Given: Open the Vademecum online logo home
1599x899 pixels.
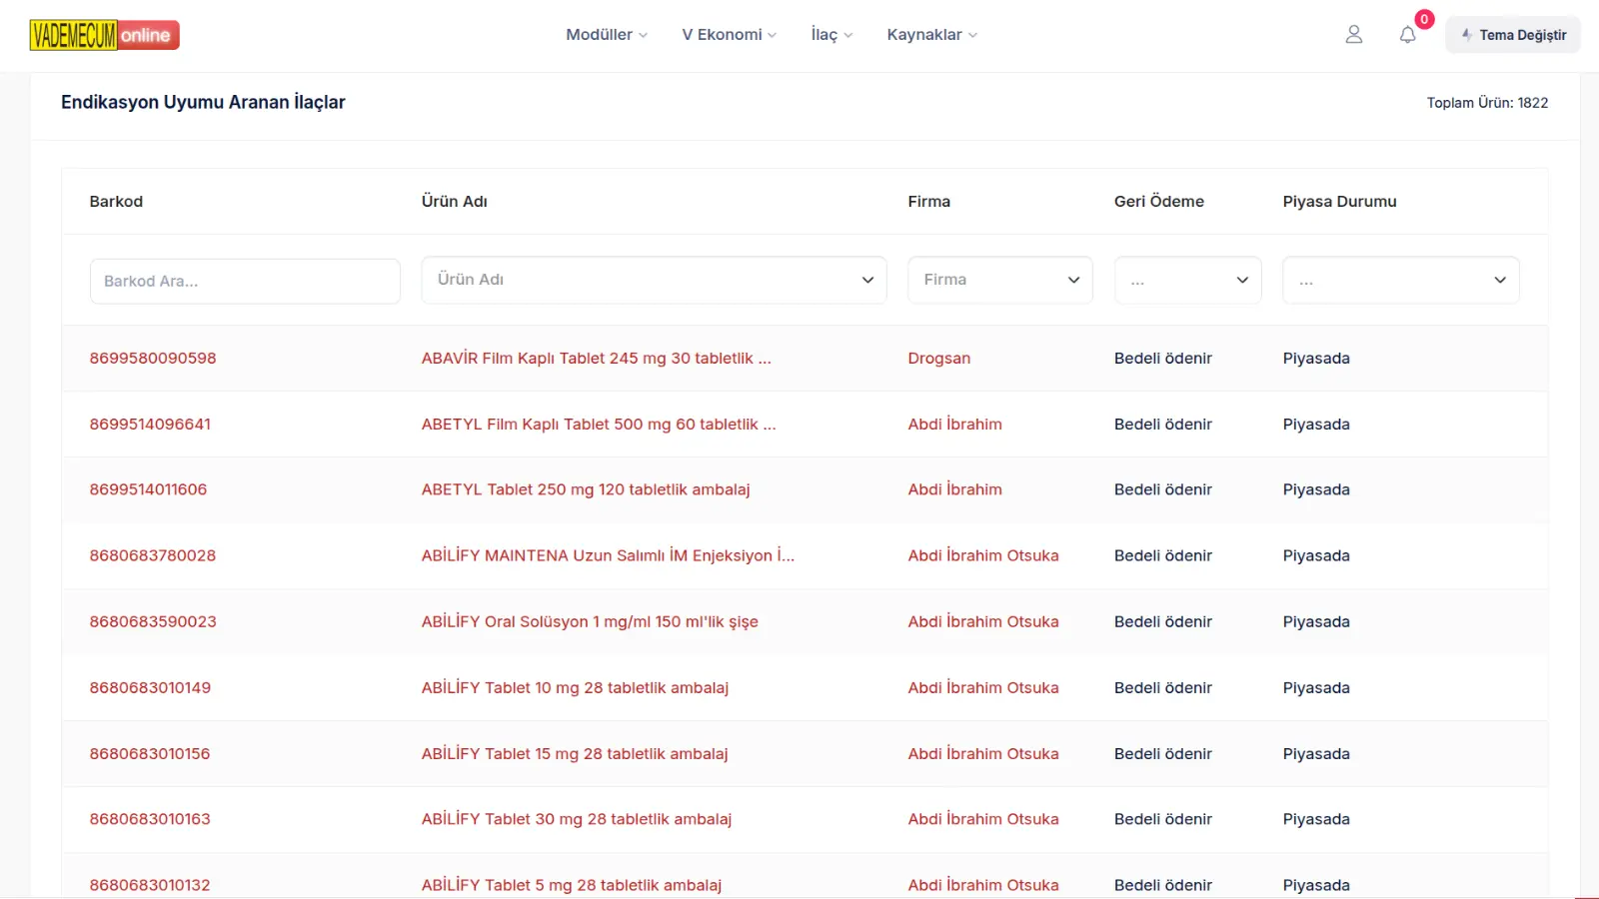Looking at the screenshot, I should click(105, 35).
